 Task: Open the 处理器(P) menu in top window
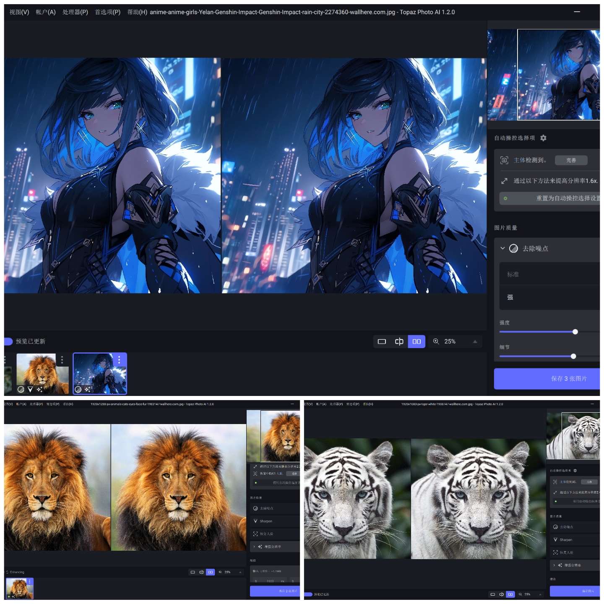tap(75, 12)
